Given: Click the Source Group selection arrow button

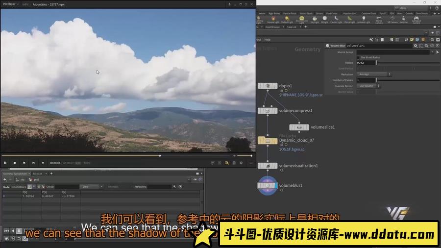Looking at the screenshot, I should tap(438, 52).
